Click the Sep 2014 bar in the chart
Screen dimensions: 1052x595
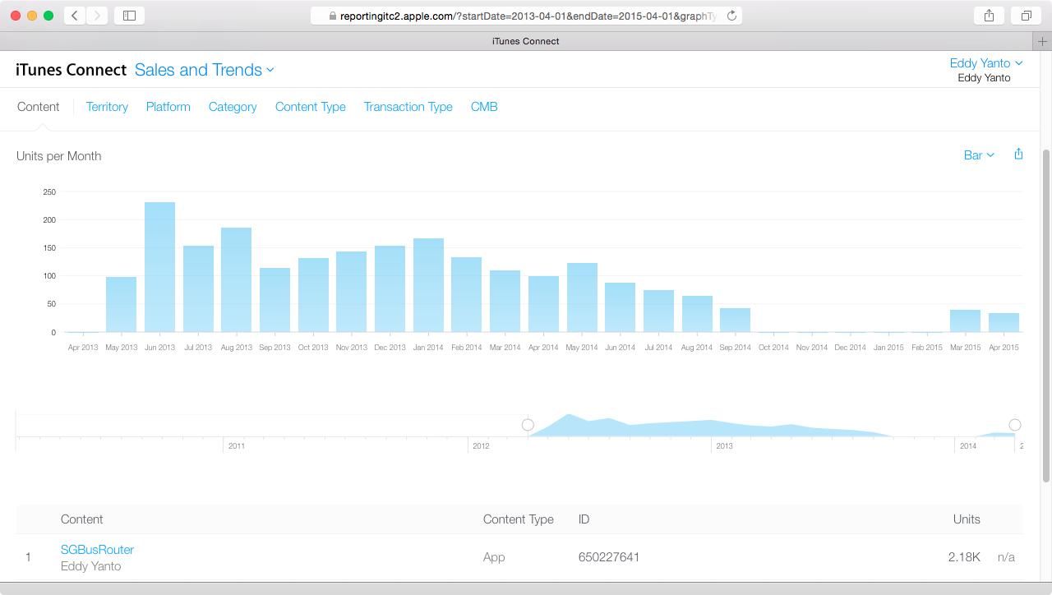tap(735, 321)
